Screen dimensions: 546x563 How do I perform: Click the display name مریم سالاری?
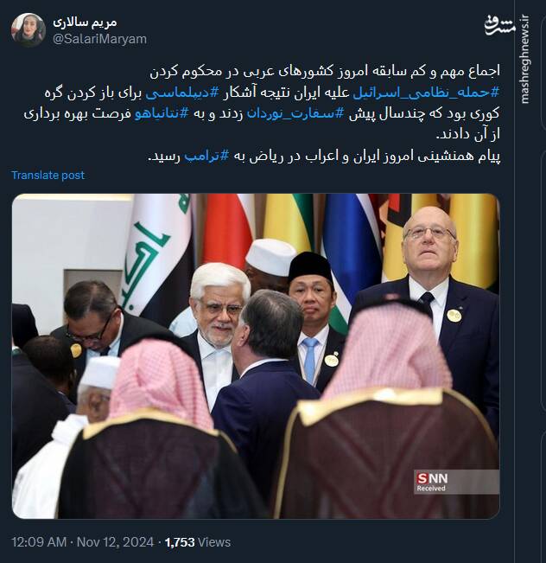point(85,22)
